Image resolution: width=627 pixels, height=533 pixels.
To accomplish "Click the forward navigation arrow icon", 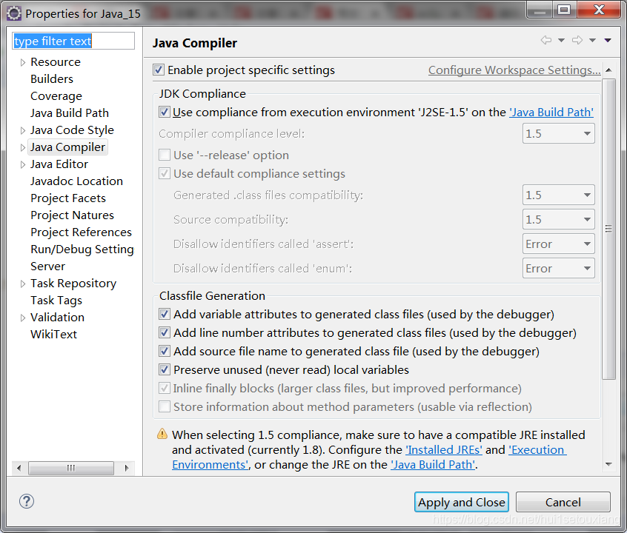I will click(577, 40).
